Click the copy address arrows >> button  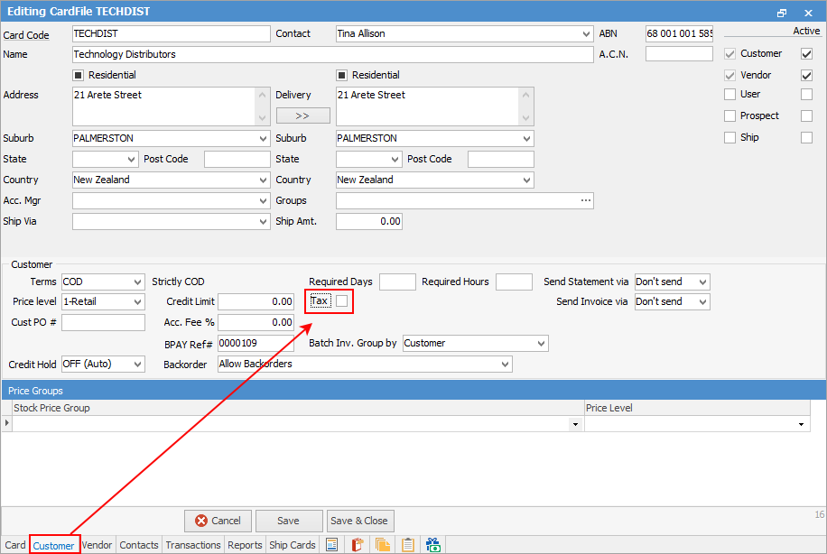302,115
